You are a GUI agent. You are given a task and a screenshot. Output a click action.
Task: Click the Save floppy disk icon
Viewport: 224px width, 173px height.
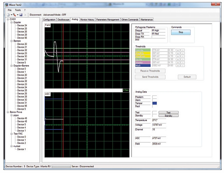(x=21, y=15)
